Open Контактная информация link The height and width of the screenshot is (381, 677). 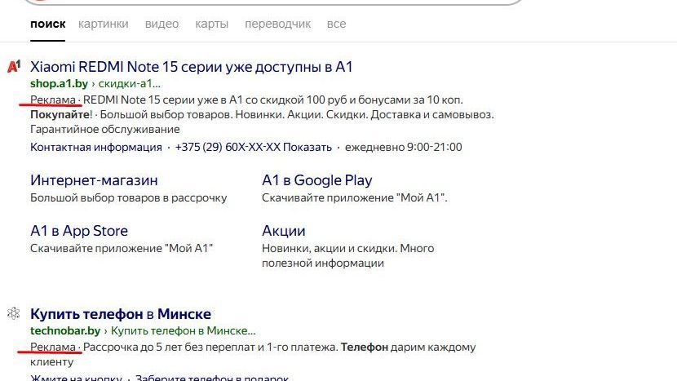[96, 148]
